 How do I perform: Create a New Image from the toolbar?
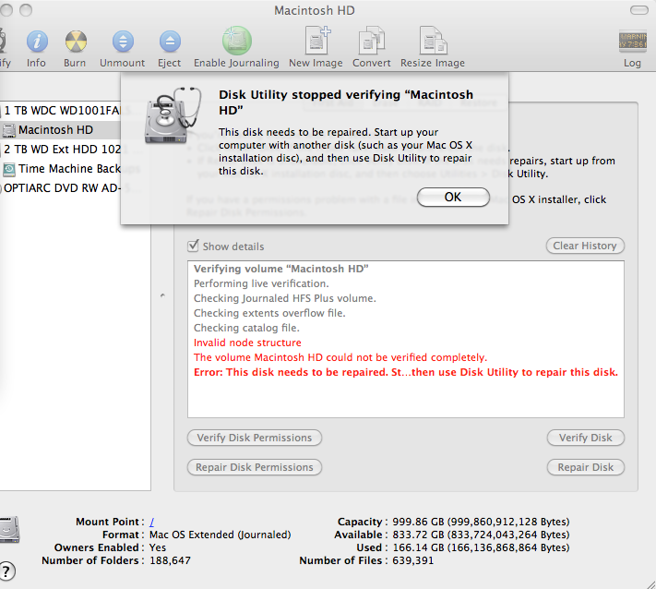point(316,41)
